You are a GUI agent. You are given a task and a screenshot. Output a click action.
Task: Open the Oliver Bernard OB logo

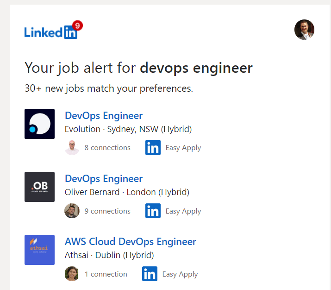pos(39,187)
